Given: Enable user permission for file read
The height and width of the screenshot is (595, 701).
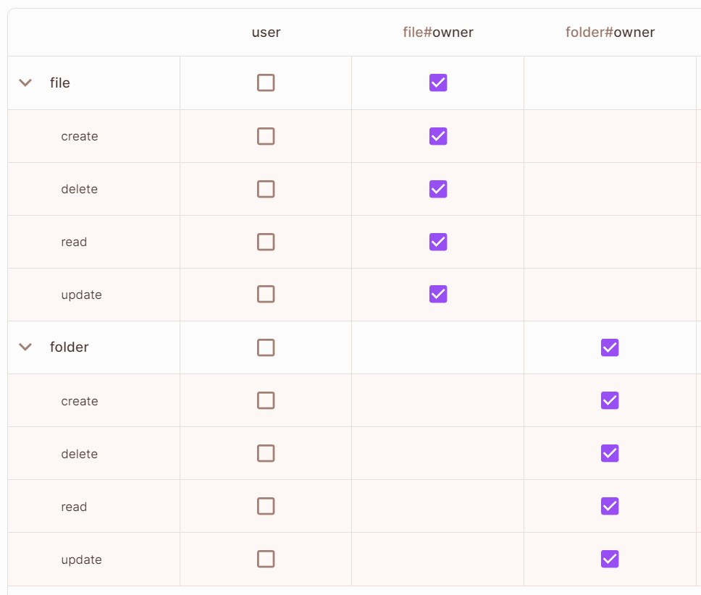Looking at the screenshot, I should pos(266,242).
